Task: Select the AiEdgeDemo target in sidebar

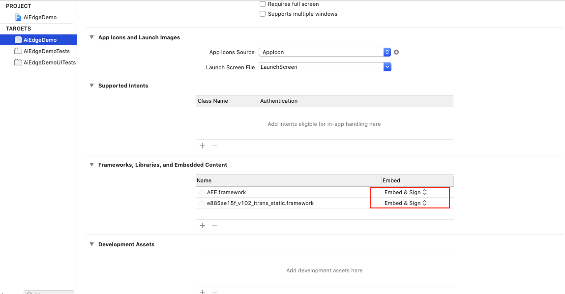Action: point(39,40)
